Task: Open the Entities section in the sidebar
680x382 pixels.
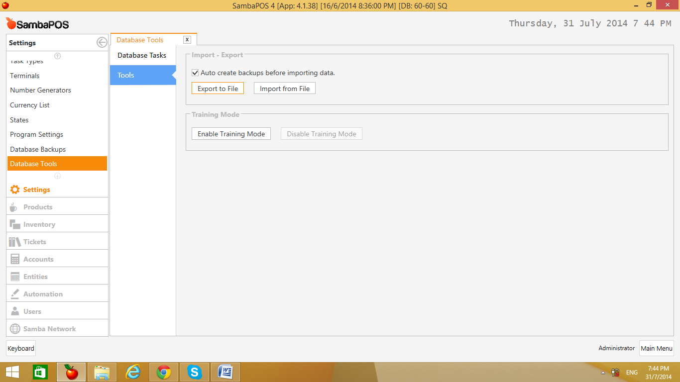Action: coord(37,276)
